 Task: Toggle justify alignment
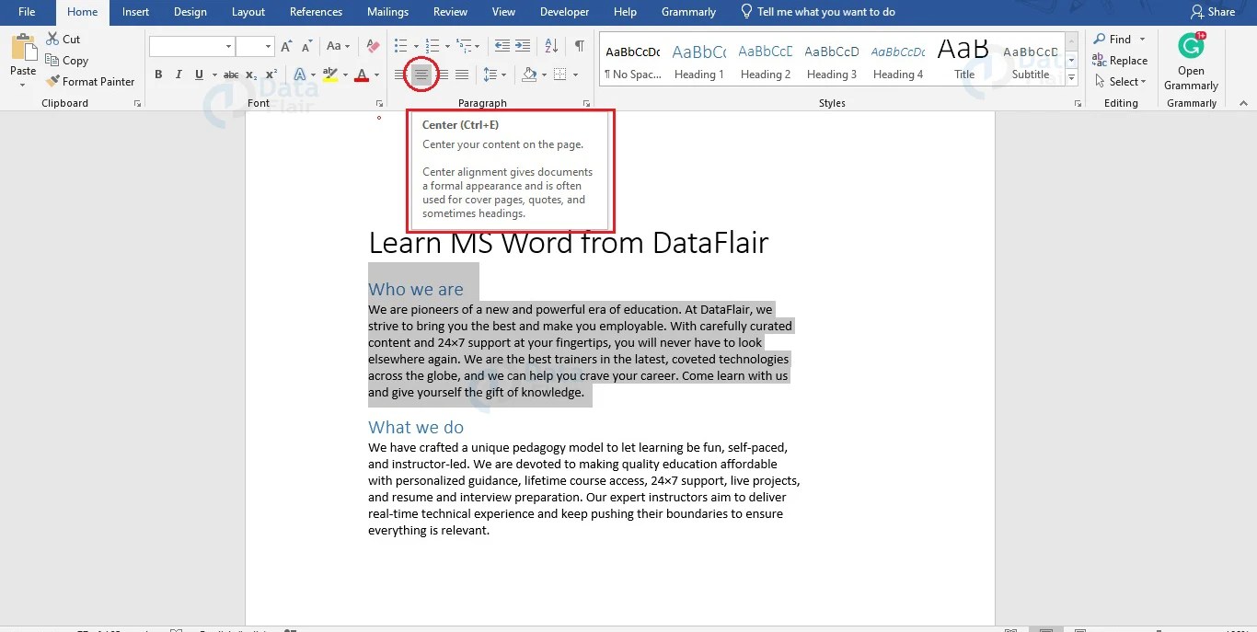(x=461, y=74)
